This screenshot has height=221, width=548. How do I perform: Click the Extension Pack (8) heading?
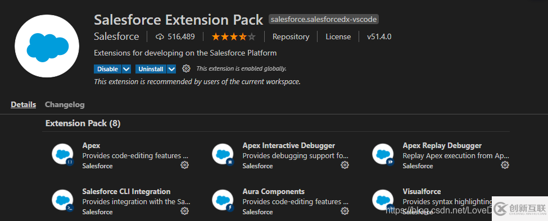(x=83, y=123)
